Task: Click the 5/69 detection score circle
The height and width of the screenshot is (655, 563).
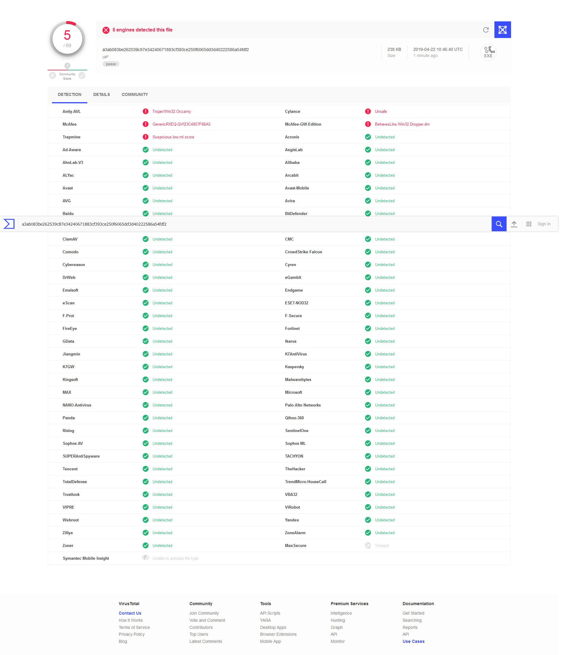Action: click(68, 39)
